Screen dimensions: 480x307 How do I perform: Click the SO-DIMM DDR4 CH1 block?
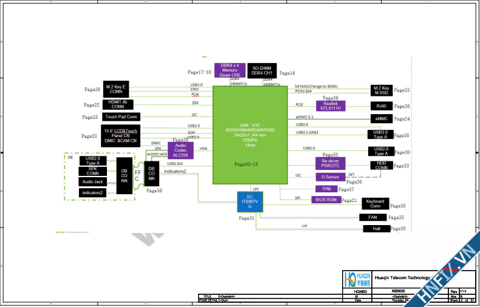coord(262,70)
